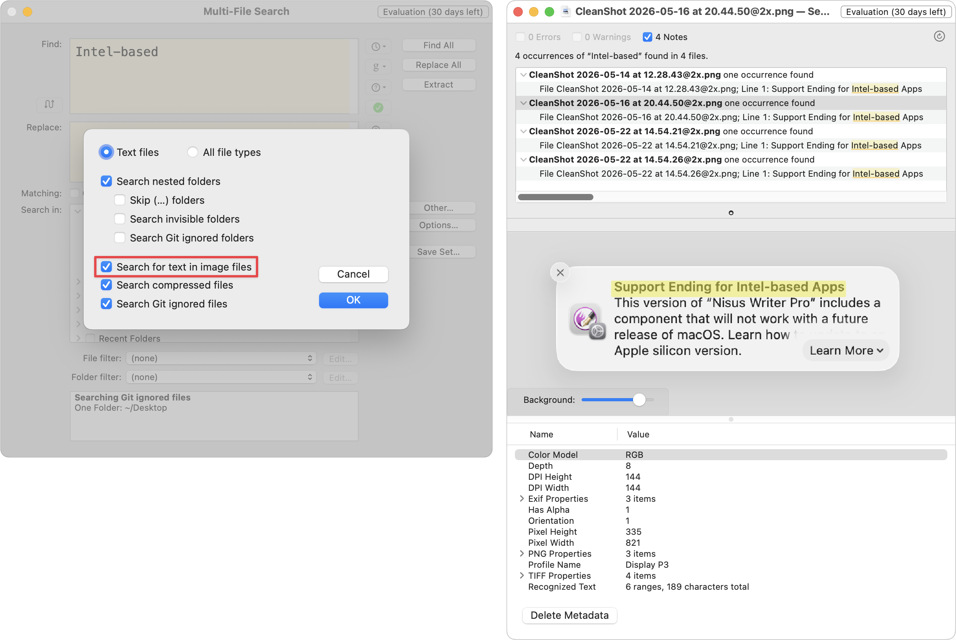
Task: Select the Pixel Width 821 row
Action: pos(731,543)
